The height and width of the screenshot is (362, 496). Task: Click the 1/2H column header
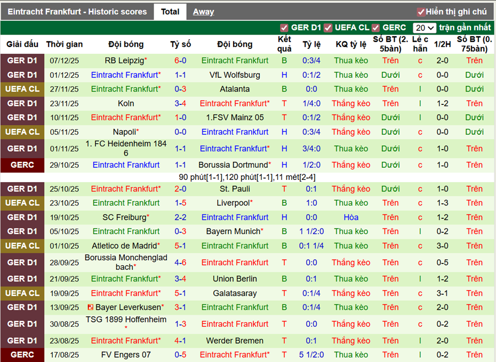[x=442, y=44]
